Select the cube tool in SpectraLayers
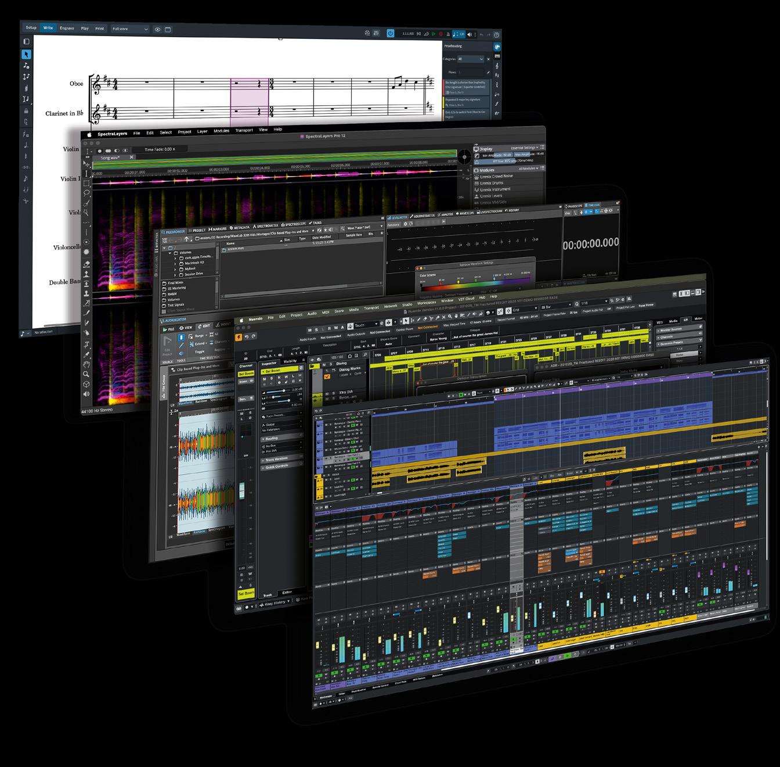Screen dimensions: 780x767 (x=86, y=384)
